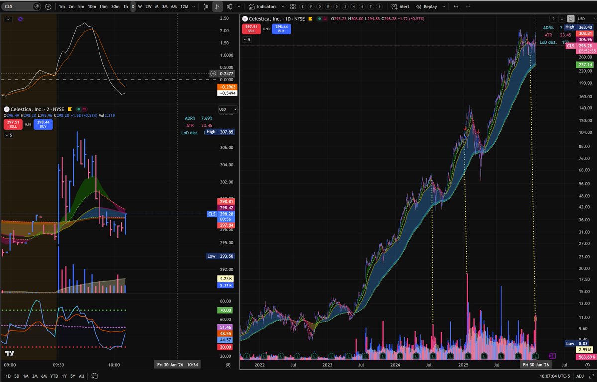Select the 5m timeframe

pyautogui.click(x=82, y=7)
